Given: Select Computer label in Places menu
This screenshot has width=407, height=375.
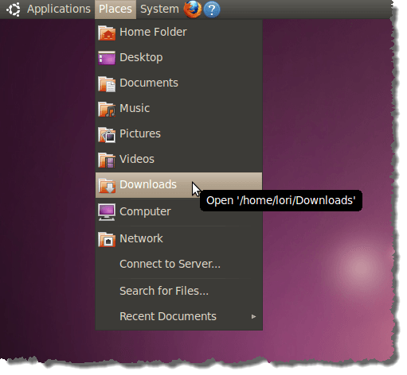Looking at the screenshot, I should point(145,211).
